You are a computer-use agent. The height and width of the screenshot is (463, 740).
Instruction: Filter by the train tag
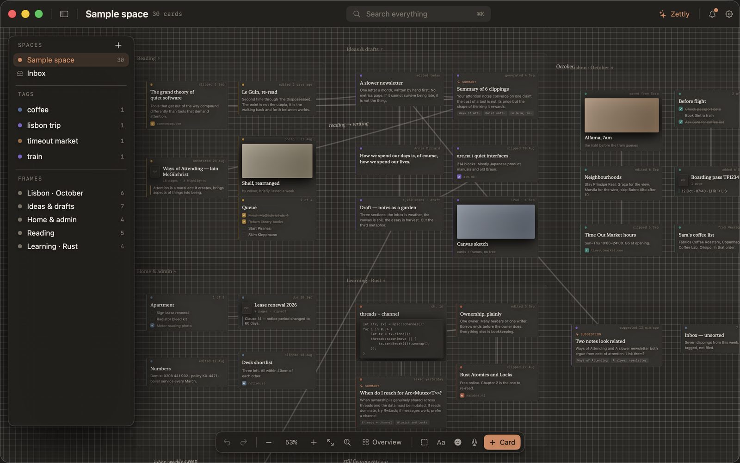[71, 156]
